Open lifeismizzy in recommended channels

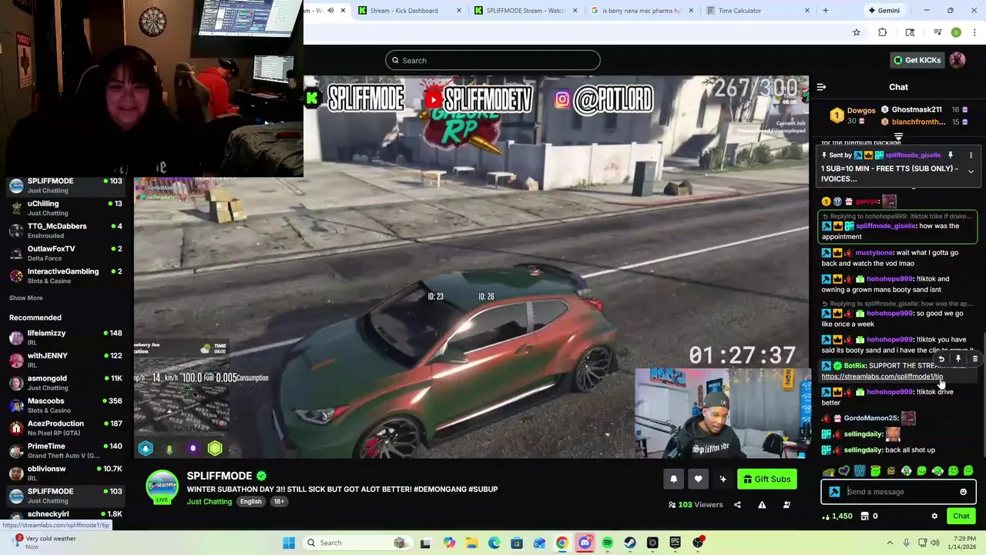click(x=65, y=338)
